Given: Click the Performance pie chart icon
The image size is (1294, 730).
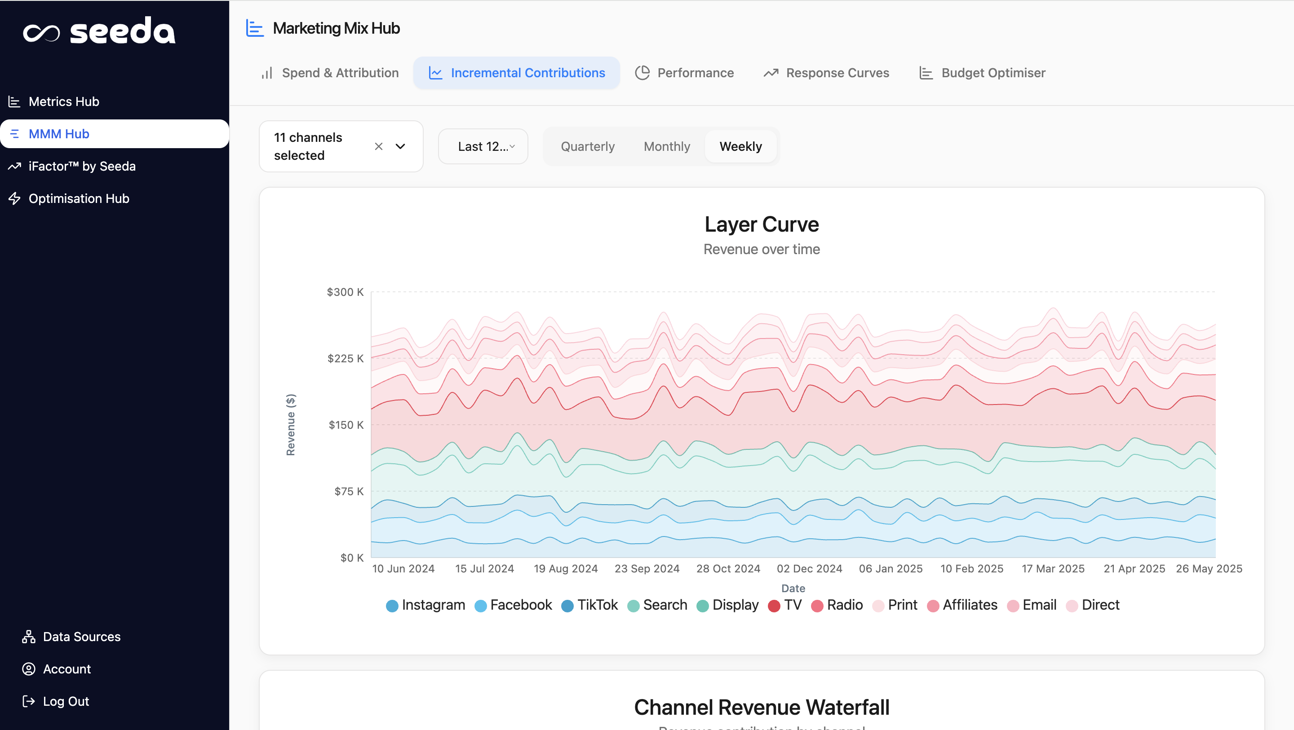Looking at the screenshot, I should coord(642,73).
